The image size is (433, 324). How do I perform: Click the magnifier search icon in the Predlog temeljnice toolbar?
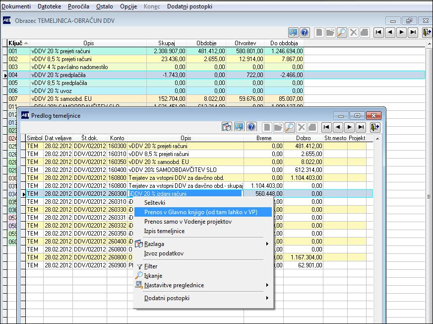click(290, 127)
